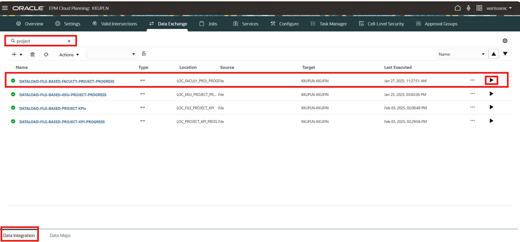Open ellipsis menu for PROJECT-KPI-PROGRESS row
Viewport: 520px width, 242px height.
(472, 121)
